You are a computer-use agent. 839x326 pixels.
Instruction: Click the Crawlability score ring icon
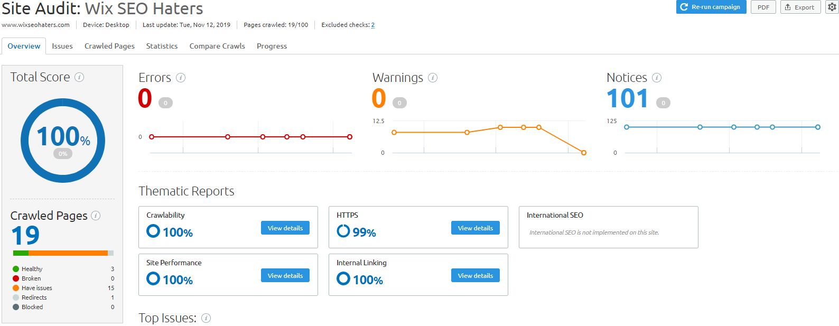(x=153, y=231)
